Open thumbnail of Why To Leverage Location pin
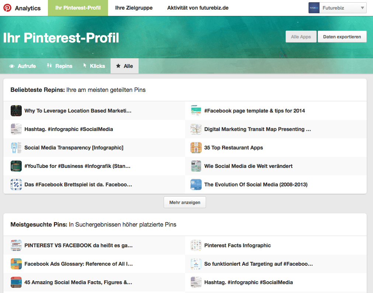373x293 pixels. (16, 111)
